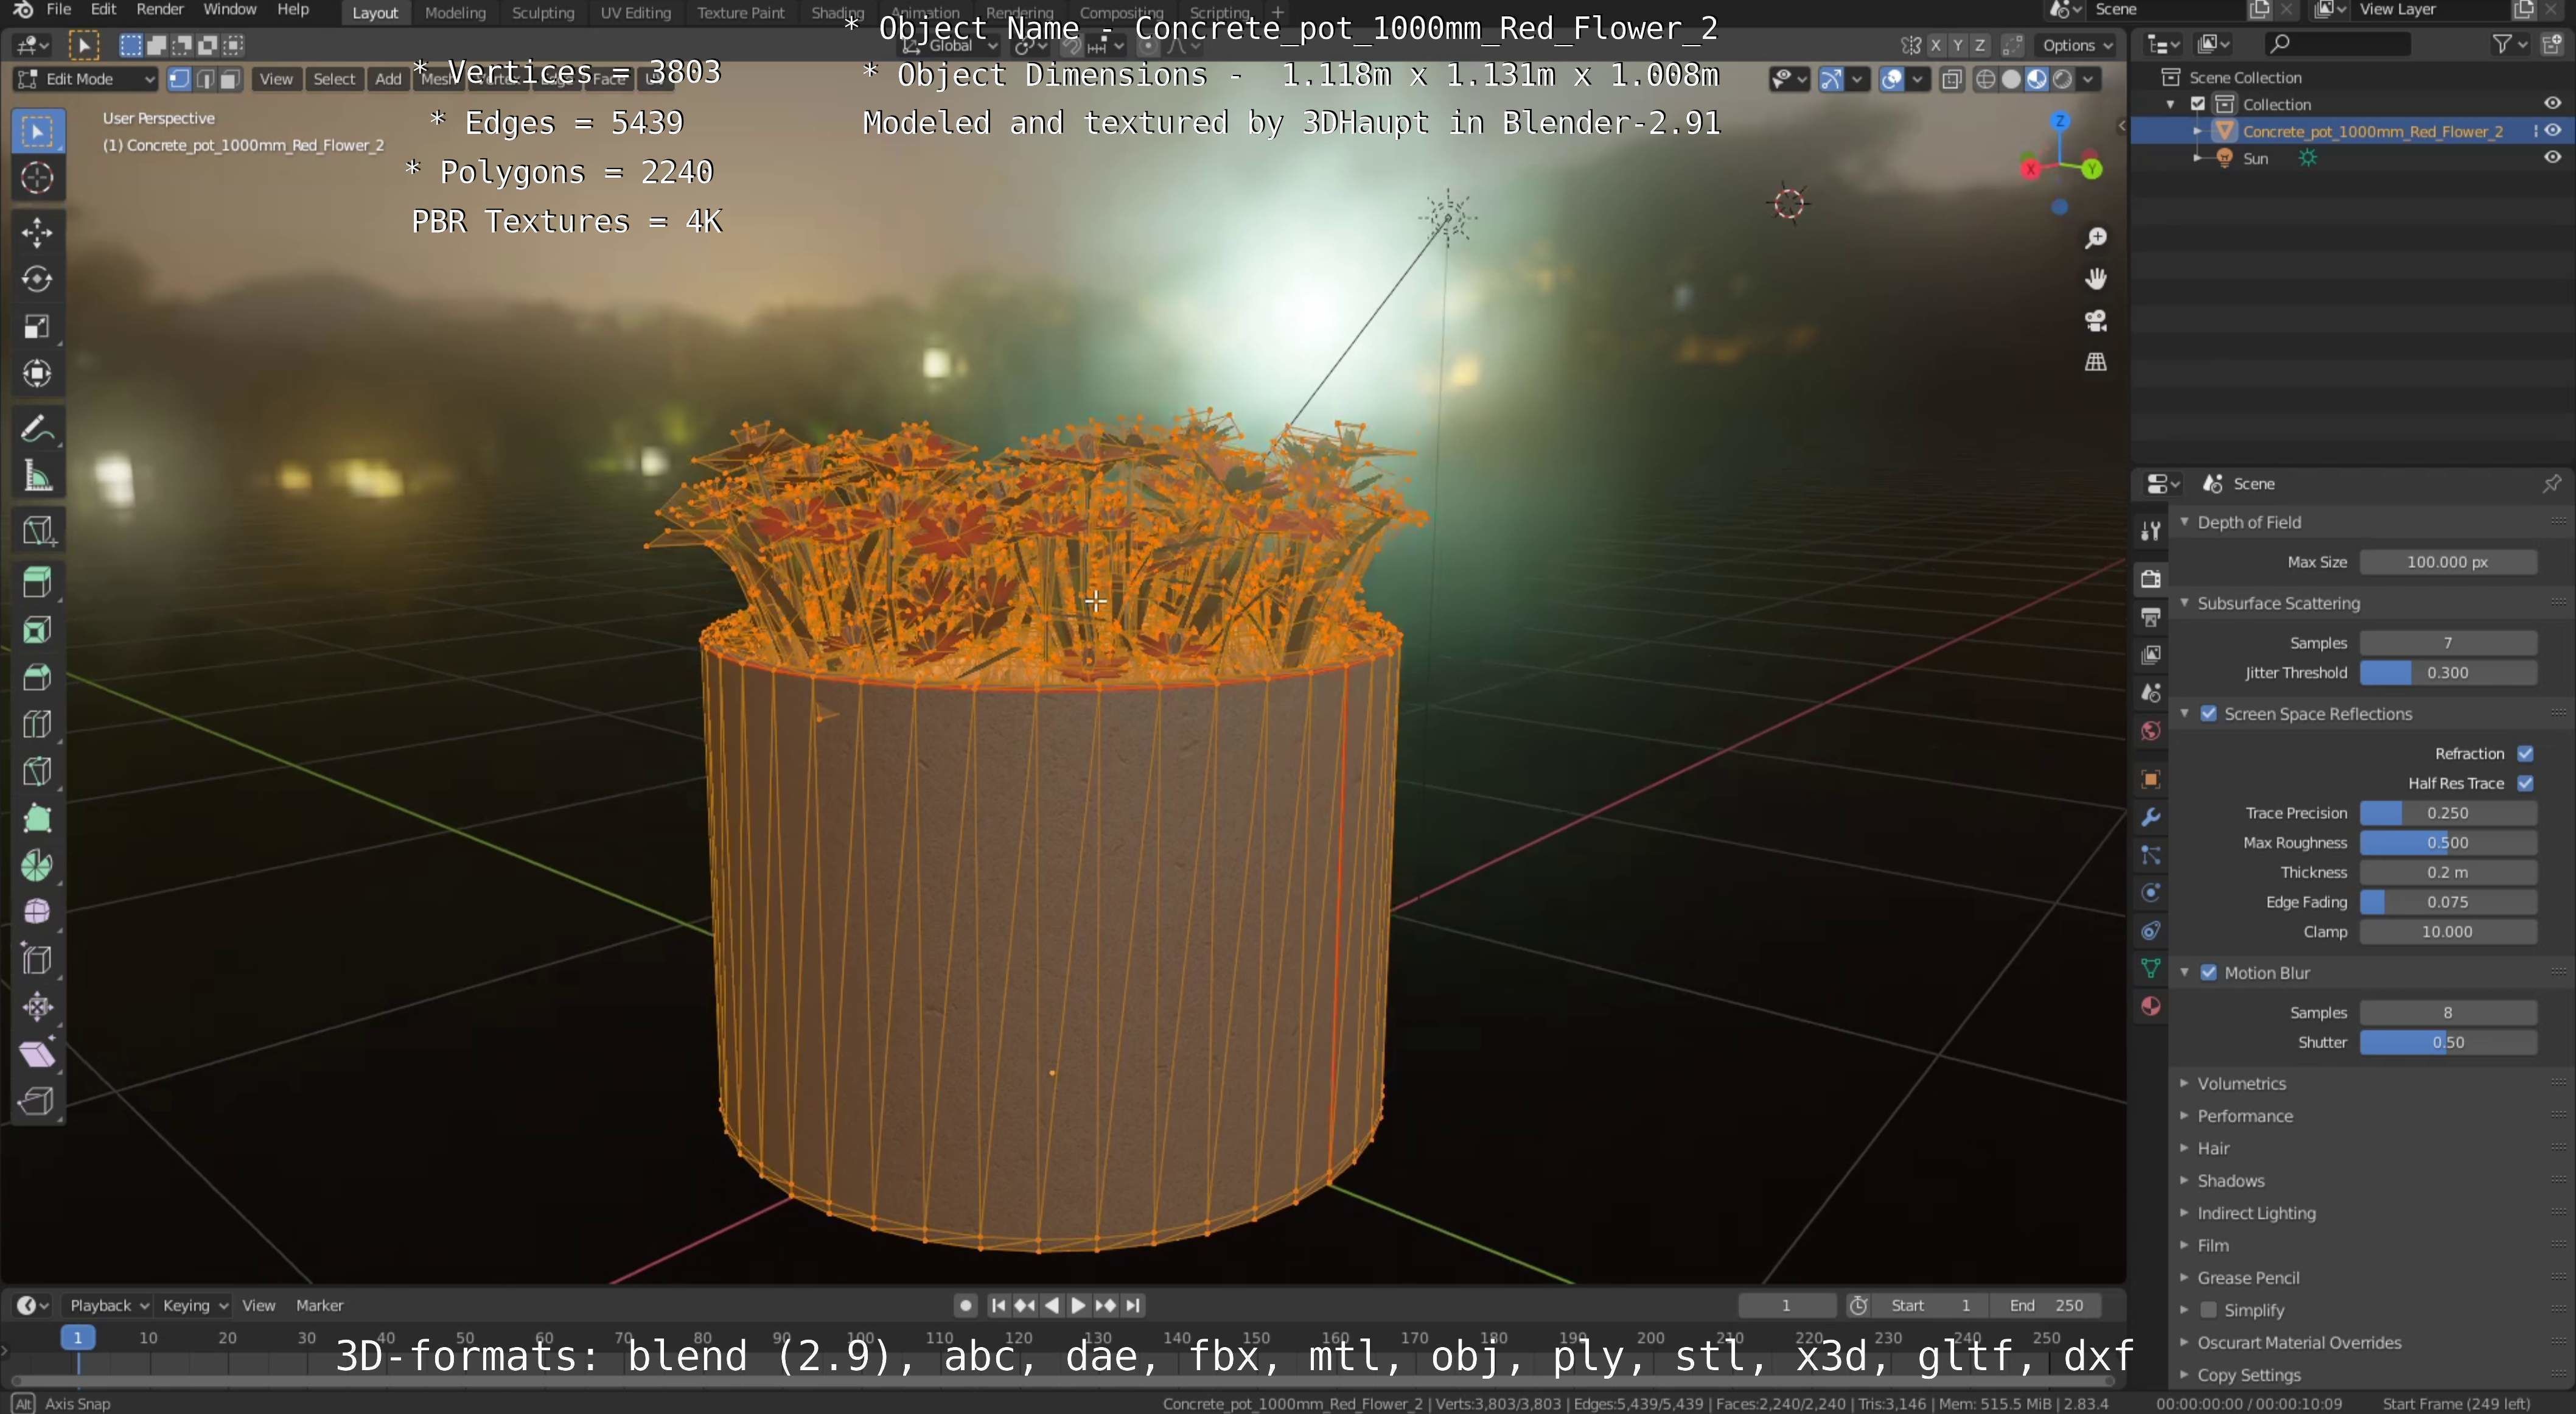Select the Edge Slide tool

click(x=37, y=960)
